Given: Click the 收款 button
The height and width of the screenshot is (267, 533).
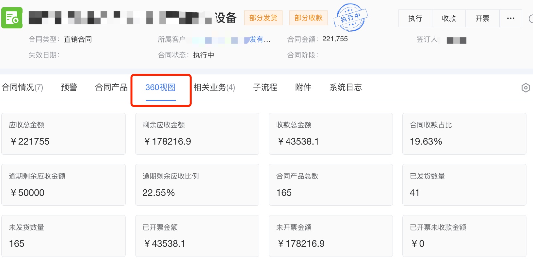Looking at the screenshot, I should (x=449, y=19).
